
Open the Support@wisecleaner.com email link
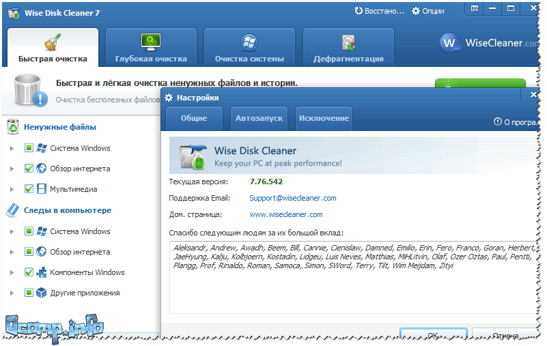[293, 198]
